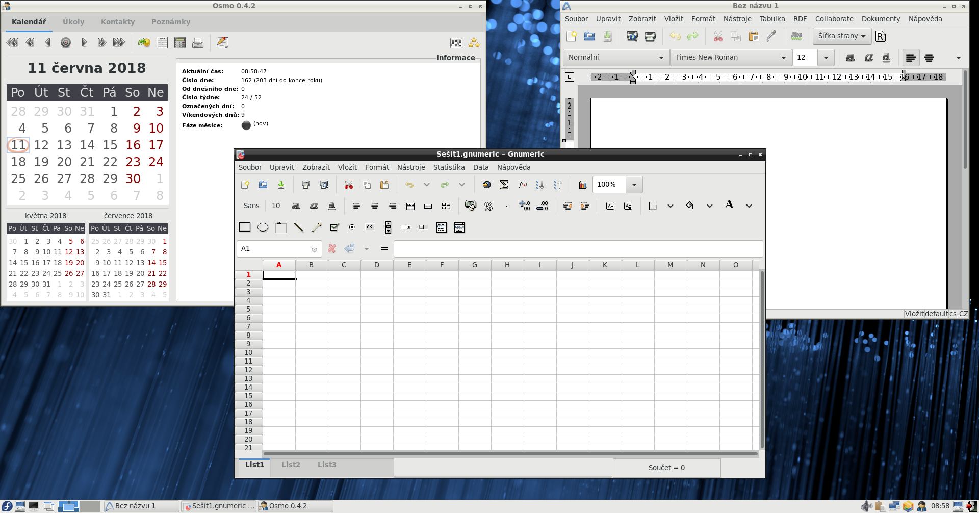Screen dimensions: 979x513
Task: Select day 20 in the June calendar
Action: click(x=64, y=162)
